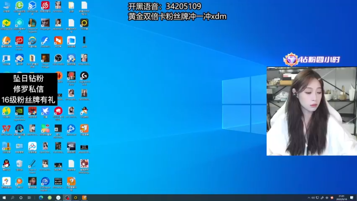Click the volume tray icon
Image resolution: width=357 pixels, height=201 pixels.
tap(313, 198)
